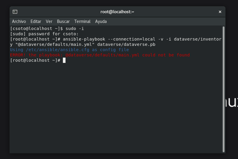The height and width of the screenshot is (159, 238).
Task: Open the Terminal menu
Action: pos(82,21)
